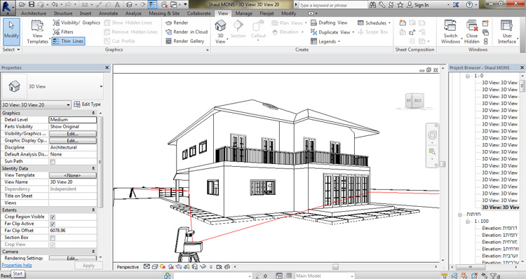Open User Interface options

(x=507, y=32)
